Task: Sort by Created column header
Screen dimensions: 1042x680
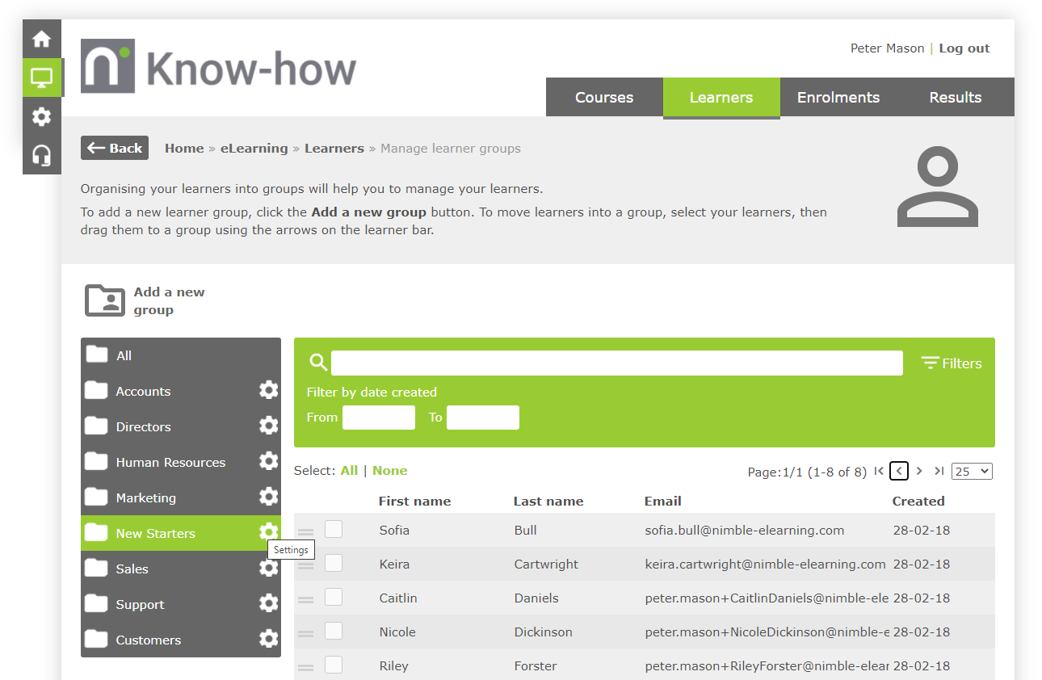Action: click(x=918, y=502)
